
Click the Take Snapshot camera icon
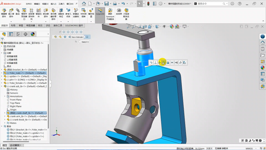[x=119, y=10]
